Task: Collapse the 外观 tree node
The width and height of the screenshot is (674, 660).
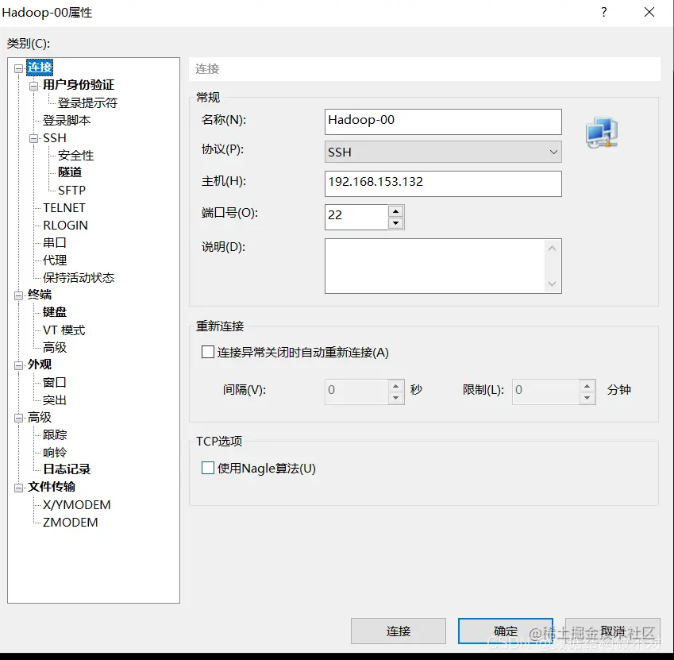Action: click(x=18, y=365)
